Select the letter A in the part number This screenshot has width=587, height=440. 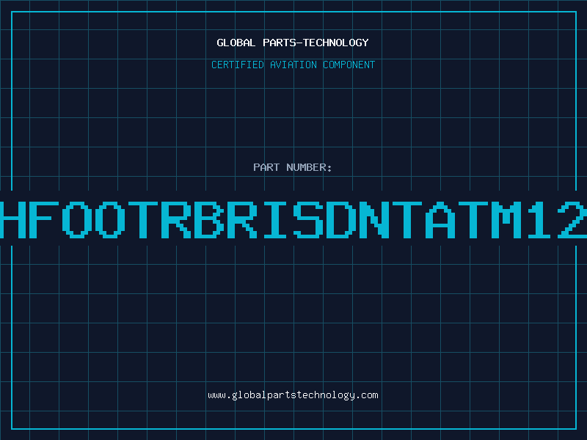coord(440,219)
